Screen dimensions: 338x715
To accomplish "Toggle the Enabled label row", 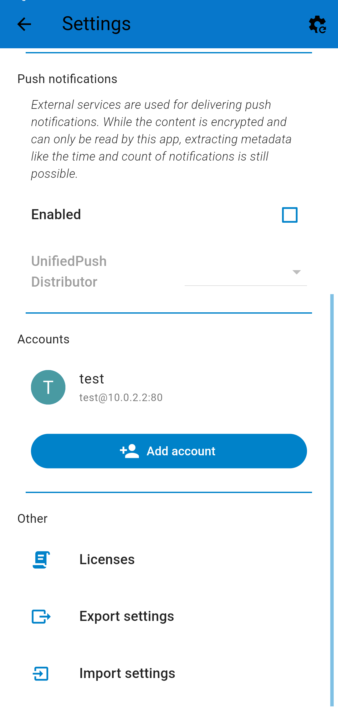I will pyautogui.click(x=169, y=215).
